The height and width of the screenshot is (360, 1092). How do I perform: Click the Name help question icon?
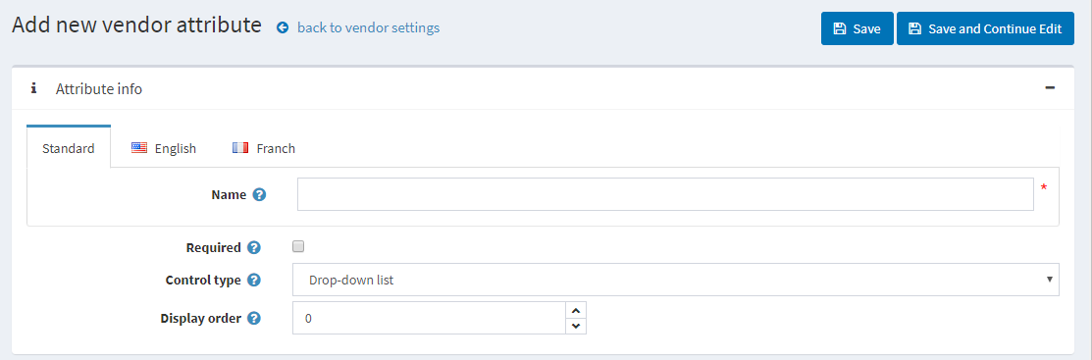[x=259, y=195]
